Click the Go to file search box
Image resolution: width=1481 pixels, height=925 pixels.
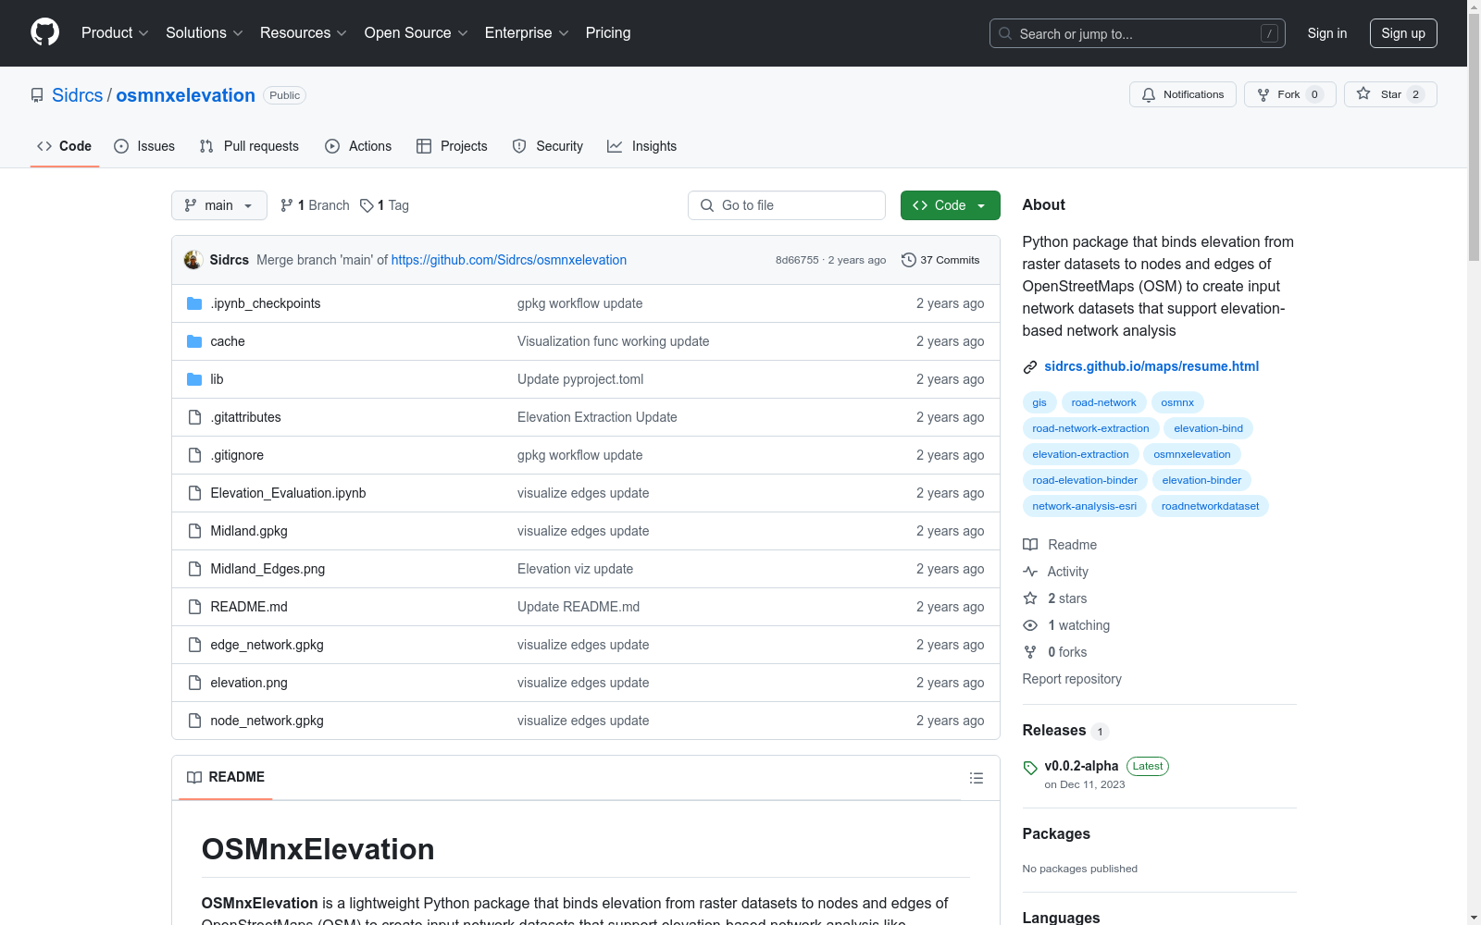coord(787,205)
